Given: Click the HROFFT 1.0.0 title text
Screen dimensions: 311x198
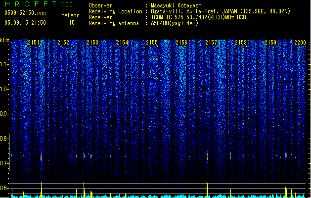Looking at the screenshot, I should coord(39,4).
